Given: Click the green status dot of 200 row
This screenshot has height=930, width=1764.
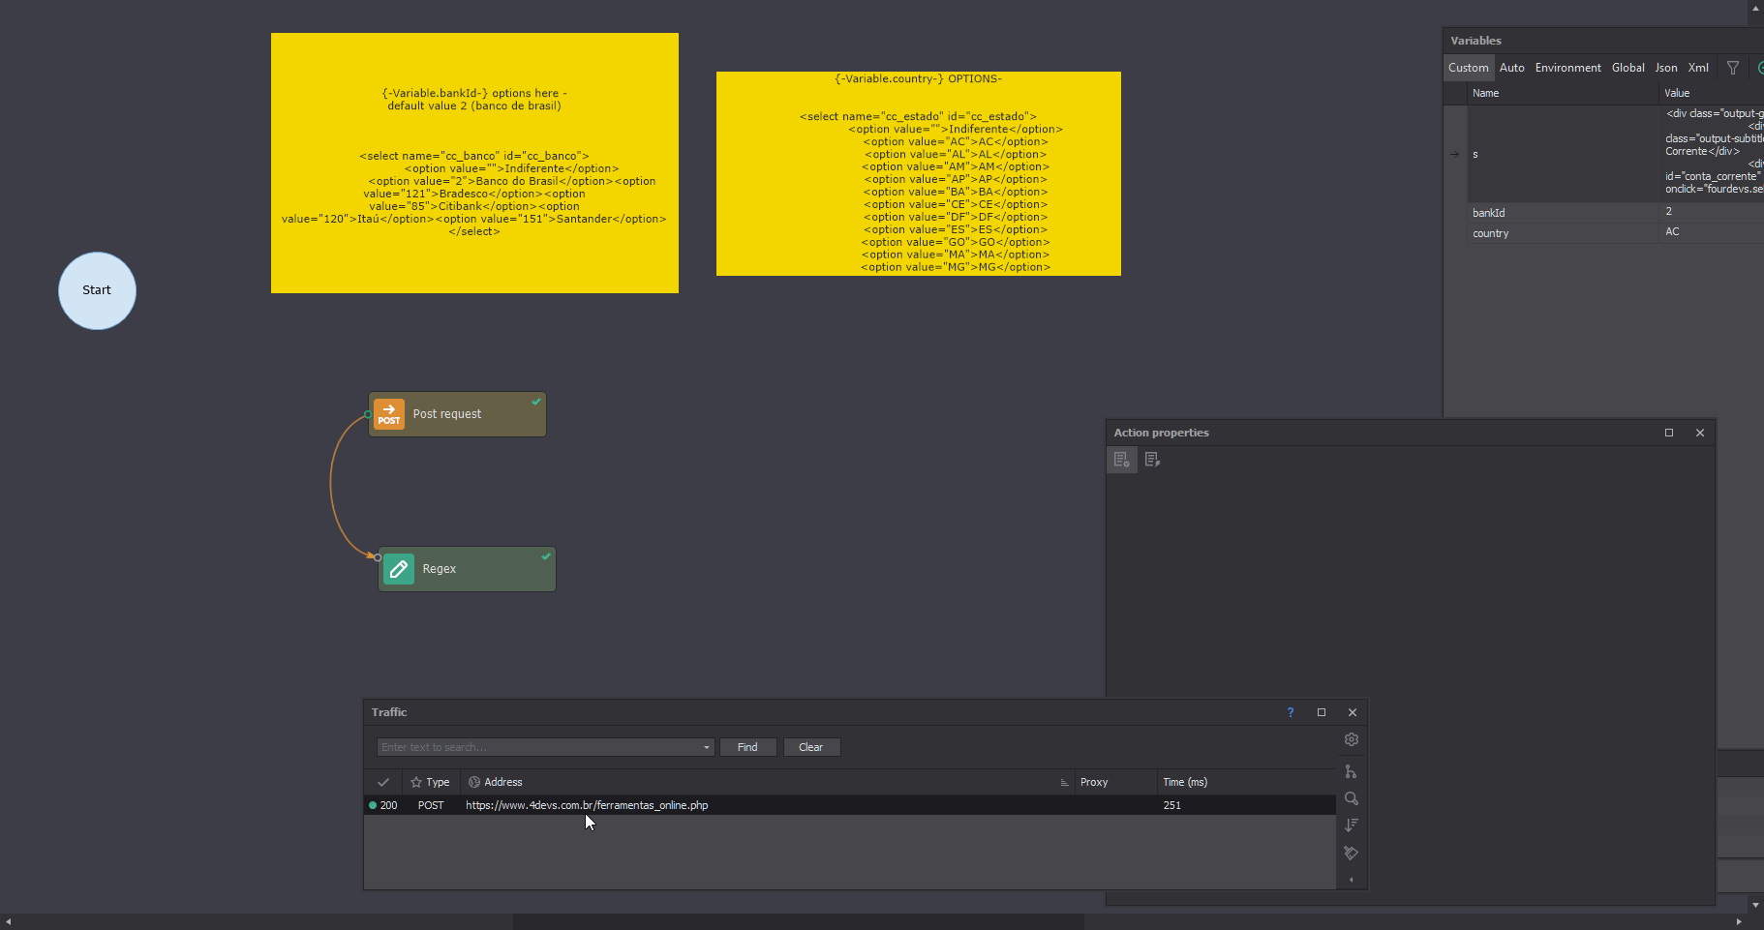Looking at the screenshot, I should (373, 805).
